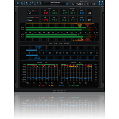Select the average section tab label
Viewport: 119px width, 119px height.
coord(73,8)
